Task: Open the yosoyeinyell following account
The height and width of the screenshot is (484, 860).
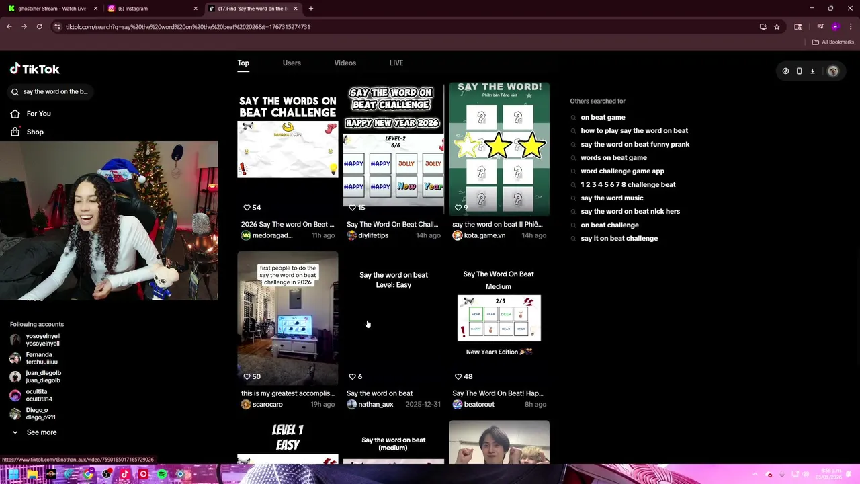Action: [x=36, y=339]
